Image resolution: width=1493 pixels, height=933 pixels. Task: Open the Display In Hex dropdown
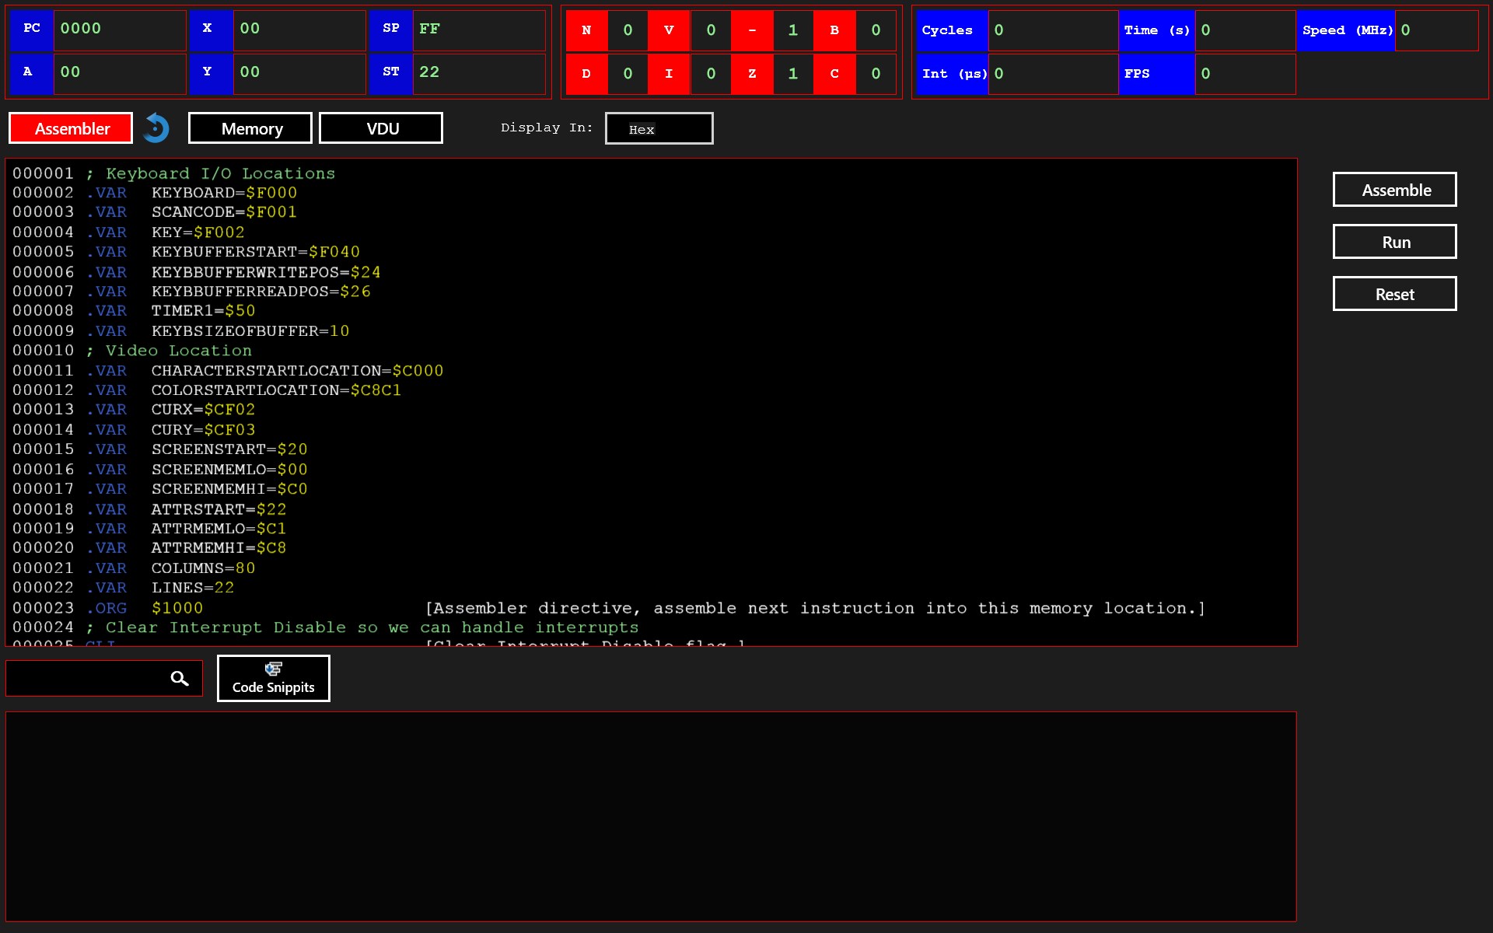pyautogui.click(x=659, y=129)
